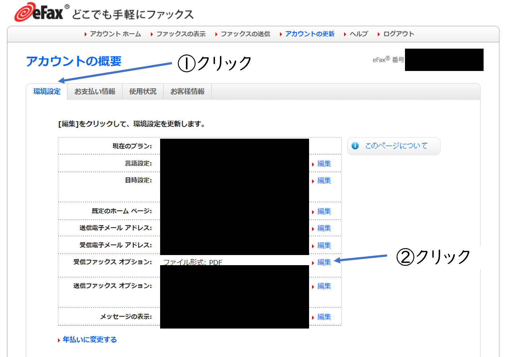Screen dimensions: 511x357
Task: Click the 年払いに変更する link
Action: point(89,340)
